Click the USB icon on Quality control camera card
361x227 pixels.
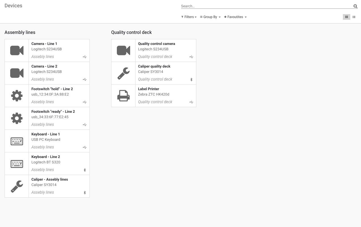191,57
